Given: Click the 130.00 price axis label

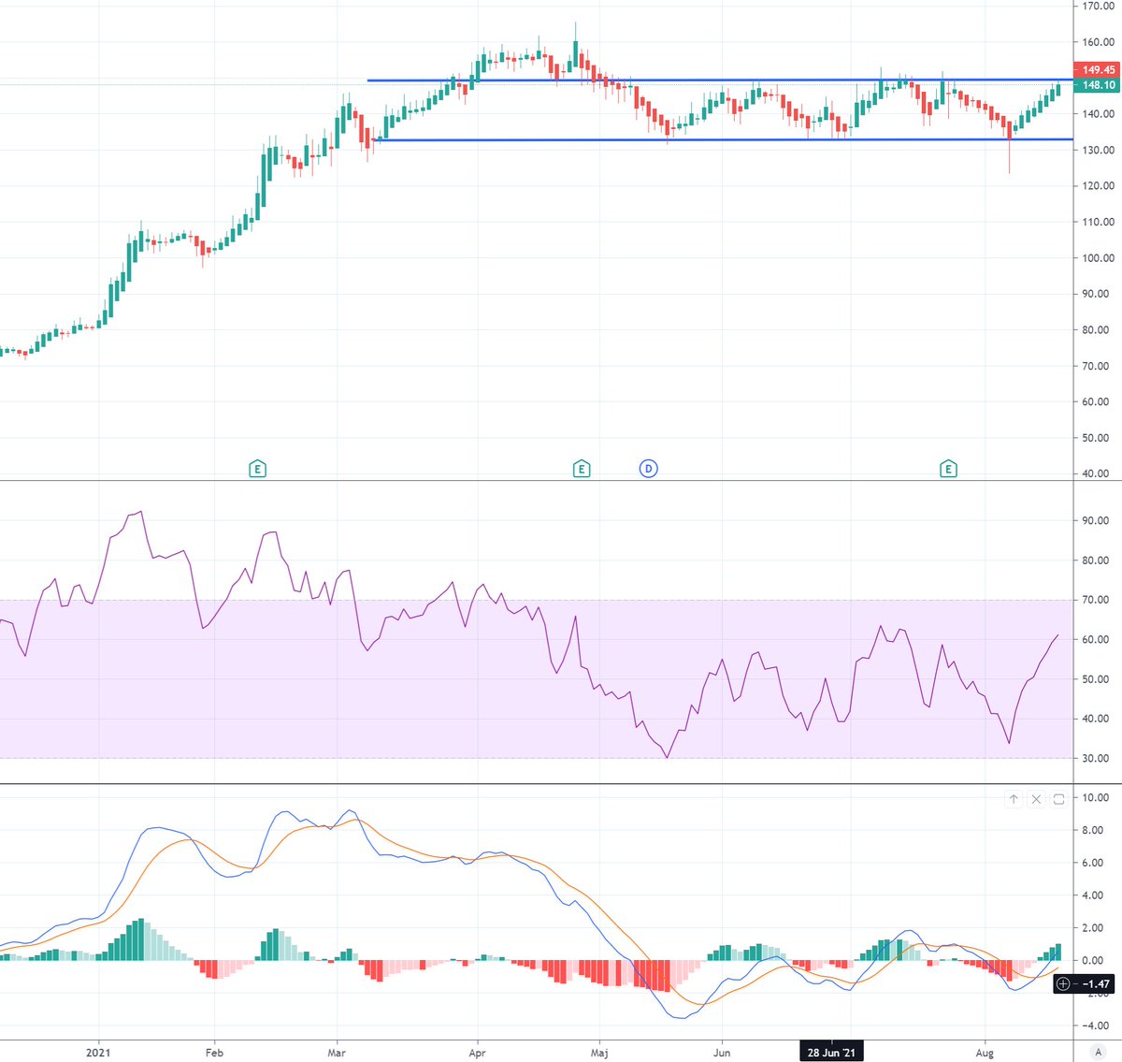Looking at the screenshot, I should [x=1098, y=150].
